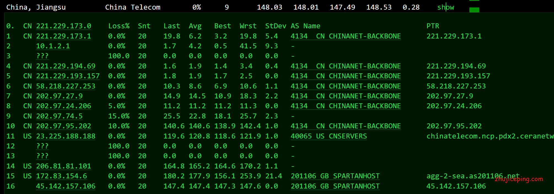Click the ??? link in hop 12
Screen dimensions: 554x194
[42, 146]
